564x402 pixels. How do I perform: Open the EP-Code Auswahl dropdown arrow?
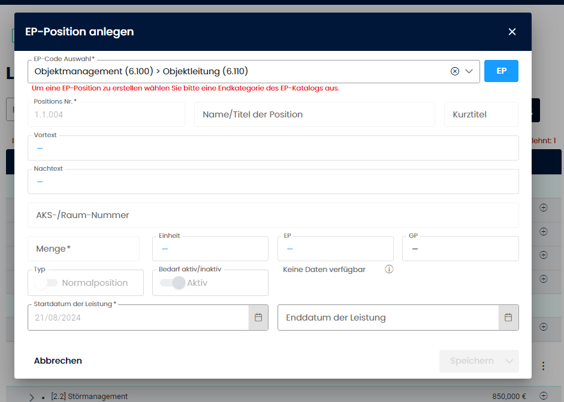click(x=469, y=71)
